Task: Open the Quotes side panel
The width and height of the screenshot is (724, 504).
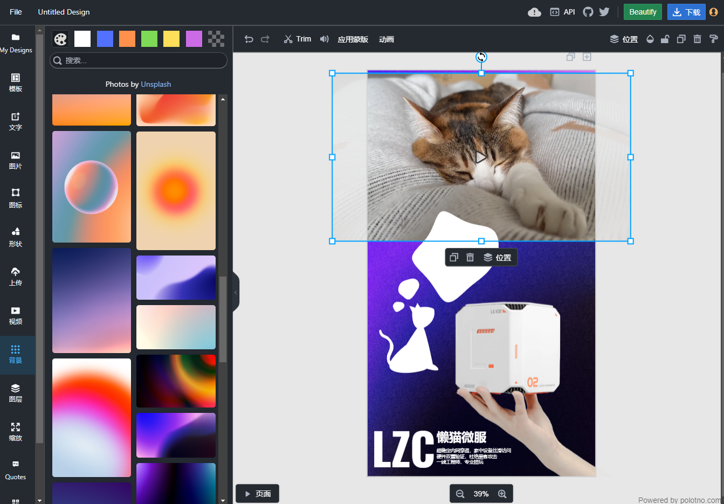Action: click(16, 471)
